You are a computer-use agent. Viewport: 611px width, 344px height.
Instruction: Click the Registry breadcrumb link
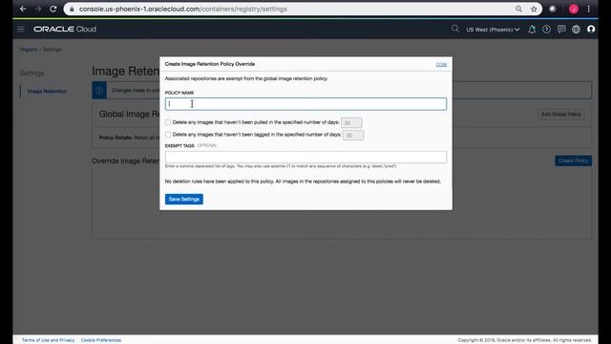click(x=29, y=50)
